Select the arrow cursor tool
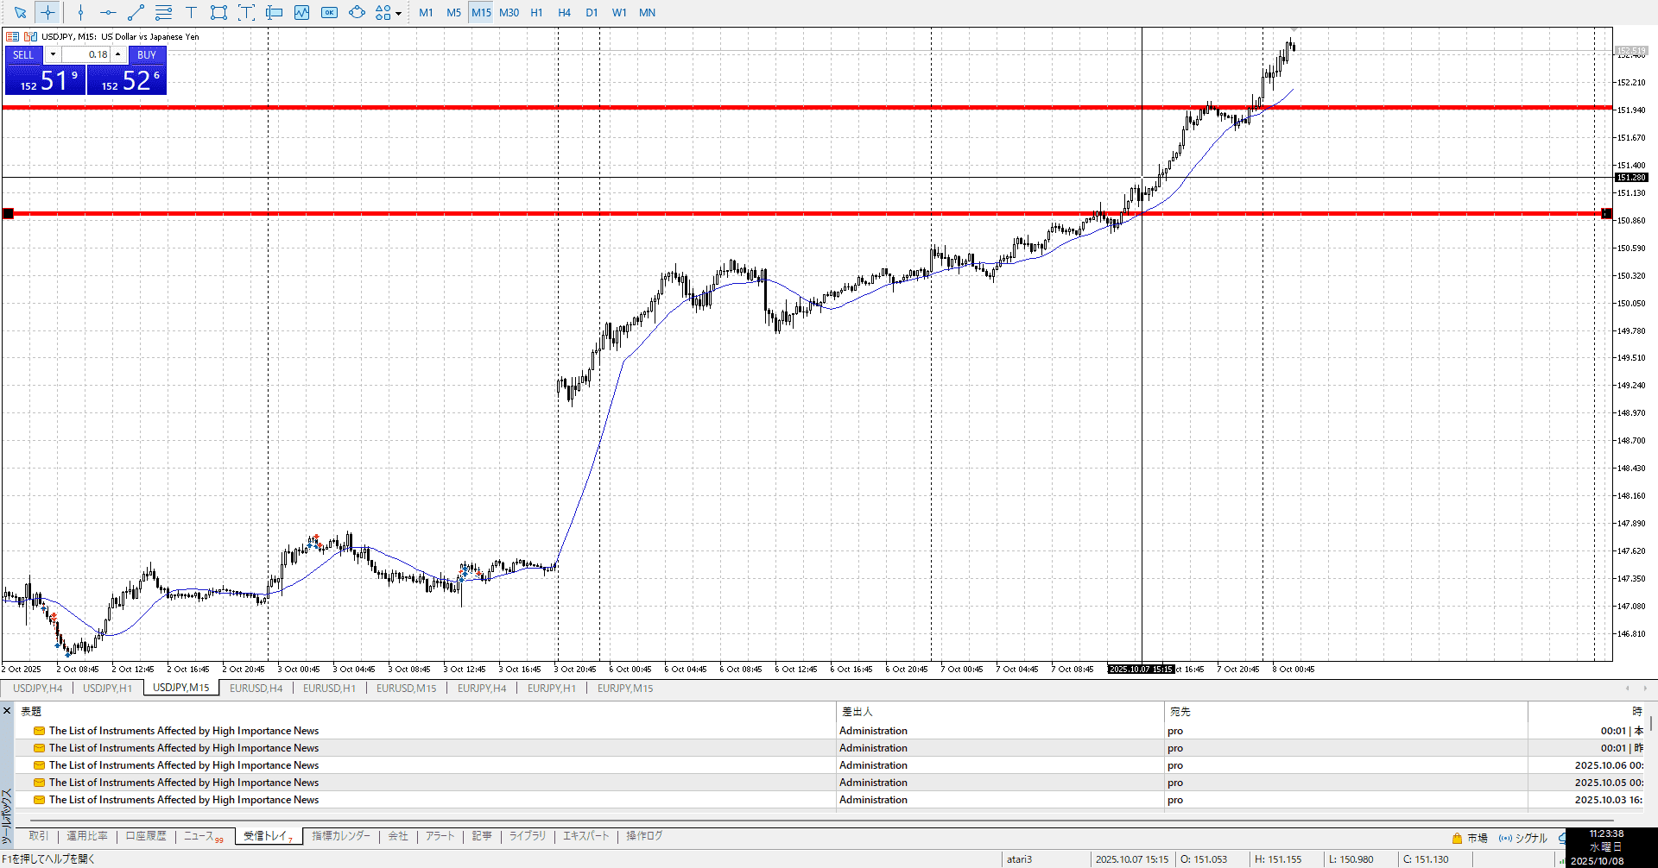 [x=20, y=13]
